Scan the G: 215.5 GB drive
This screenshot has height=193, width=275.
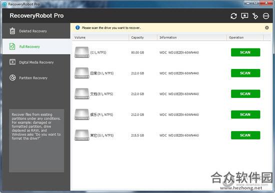point(245,135)
